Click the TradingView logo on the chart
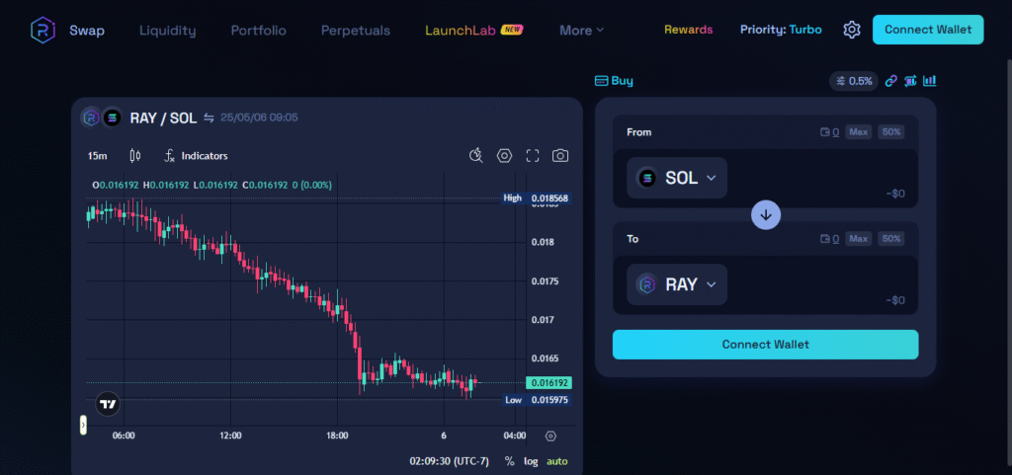The height and width of the screenshot is (475, 1012). pyautogui.click(x=108, y=404)
